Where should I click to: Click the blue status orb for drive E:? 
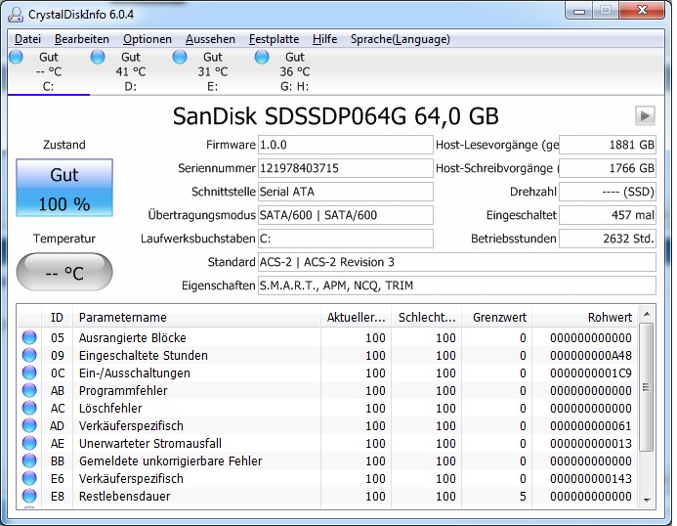[x=180, y=57]
